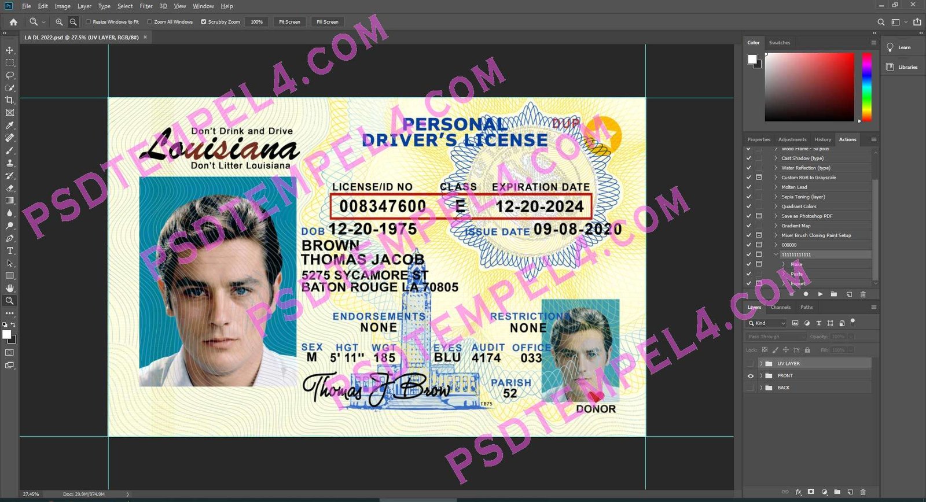Image resolution: width=926 pixels, height=502 pixels.
Task: Open the File menu
Action: point(27,6)
